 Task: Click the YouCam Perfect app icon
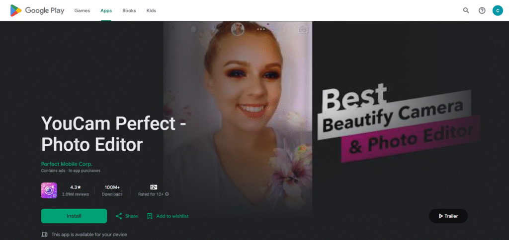(49, 190)
